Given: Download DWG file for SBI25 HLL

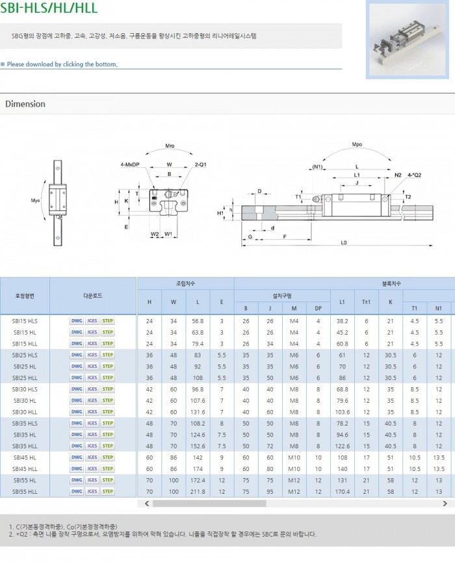Looking at the screenshot, I should [x=77, y=377].
